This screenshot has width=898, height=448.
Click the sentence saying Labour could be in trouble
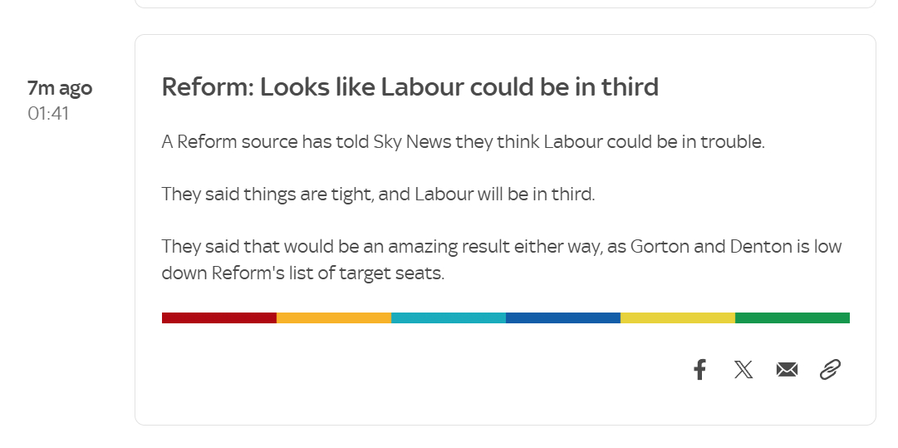(x=462, y=142)
